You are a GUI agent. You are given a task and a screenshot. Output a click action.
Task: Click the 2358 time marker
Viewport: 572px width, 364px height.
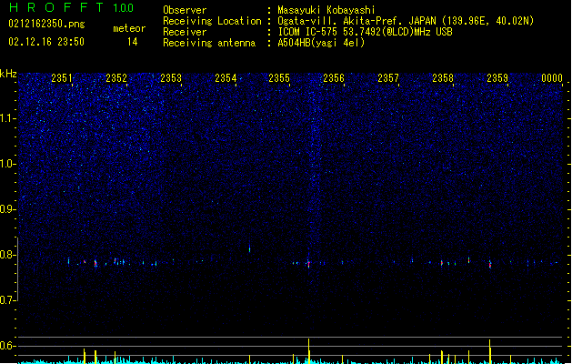[x=443, y=78]
